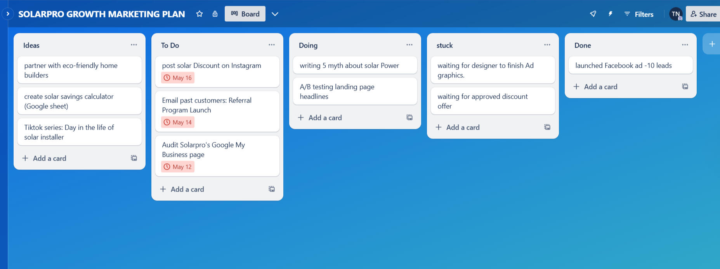Open Ideas list actions menu
This screenshot has height=269, width=720.
134,45
